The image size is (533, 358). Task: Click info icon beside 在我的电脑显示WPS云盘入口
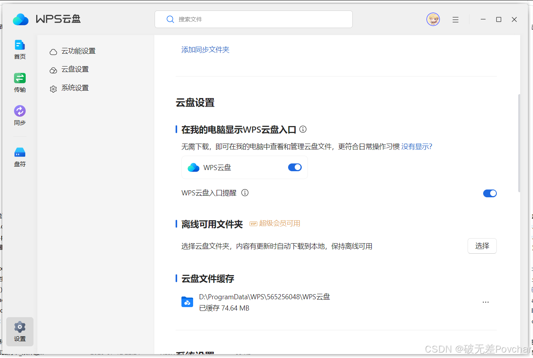[303, 129]
